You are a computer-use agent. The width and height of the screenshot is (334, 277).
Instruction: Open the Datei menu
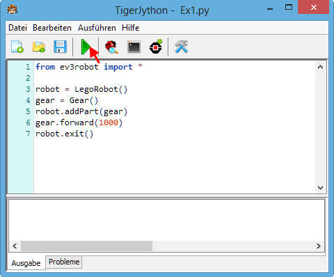coord(17,28)
